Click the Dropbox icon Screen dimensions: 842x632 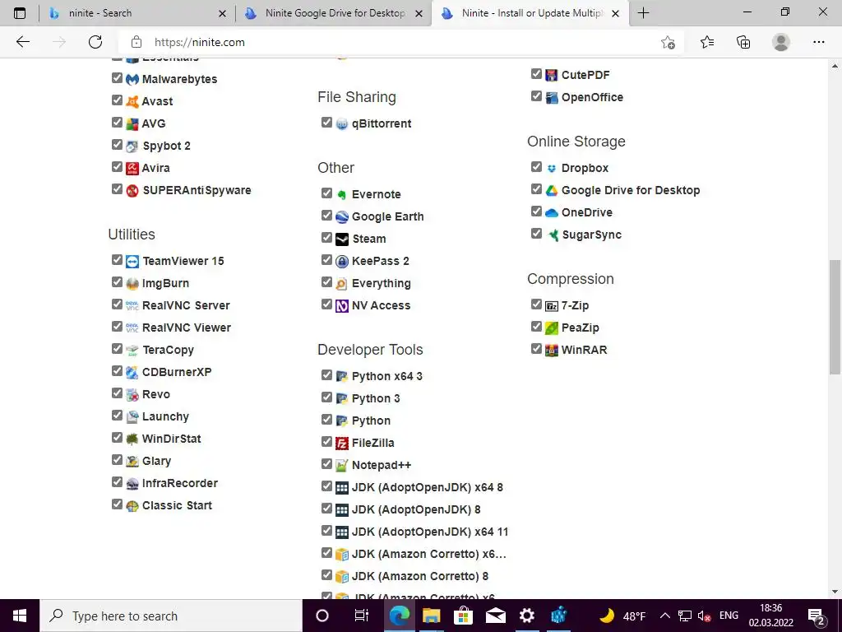(x=552, y=168)
